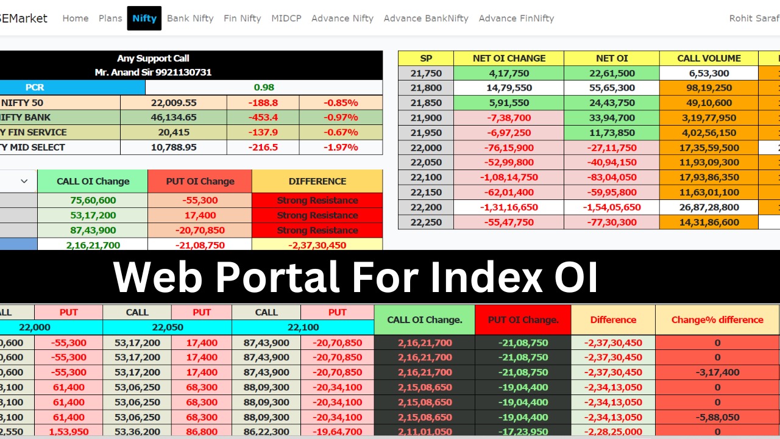Expand dropdown chevron beside CALL OI Change
780x439 pixels.
pos(24,181)
